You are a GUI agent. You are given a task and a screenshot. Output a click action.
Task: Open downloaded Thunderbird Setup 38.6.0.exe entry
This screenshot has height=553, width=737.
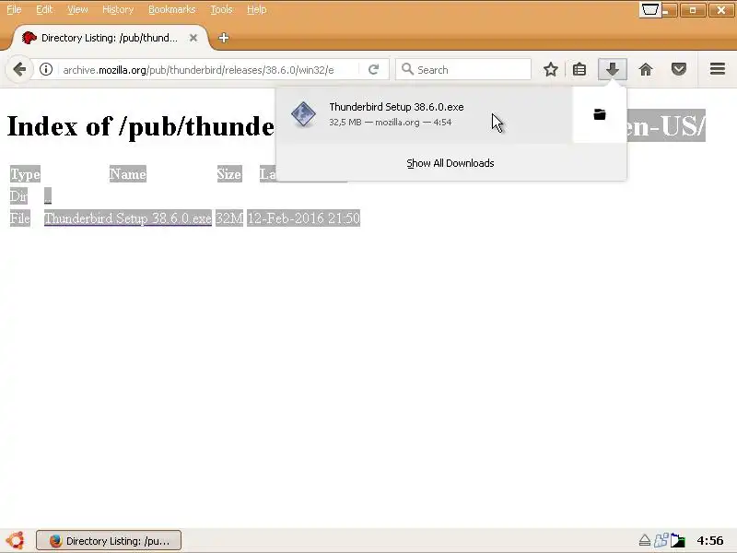click(424, 114)
